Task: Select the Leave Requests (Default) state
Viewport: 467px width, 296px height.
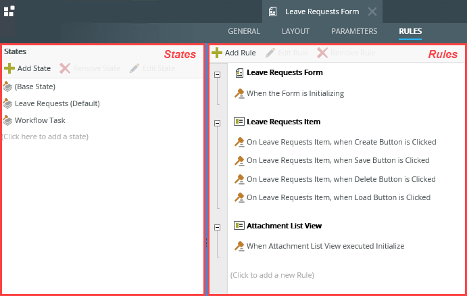Action: pyautogui.click(x=57, y=103)
